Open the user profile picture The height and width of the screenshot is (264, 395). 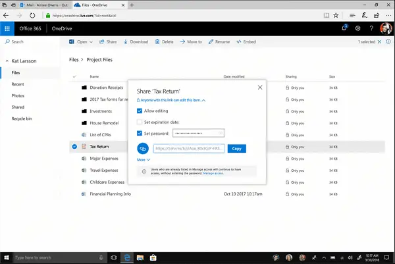coord(386,28)
